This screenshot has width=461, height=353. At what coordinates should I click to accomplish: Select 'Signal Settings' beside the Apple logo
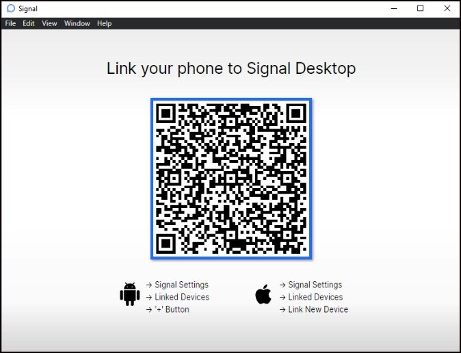tap(315, 285)
